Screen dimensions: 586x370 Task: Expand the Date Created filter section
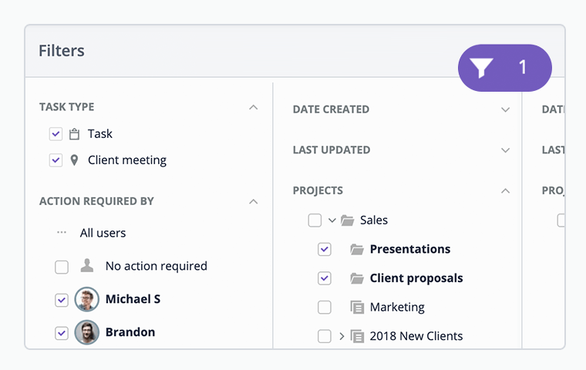(505, 110)
